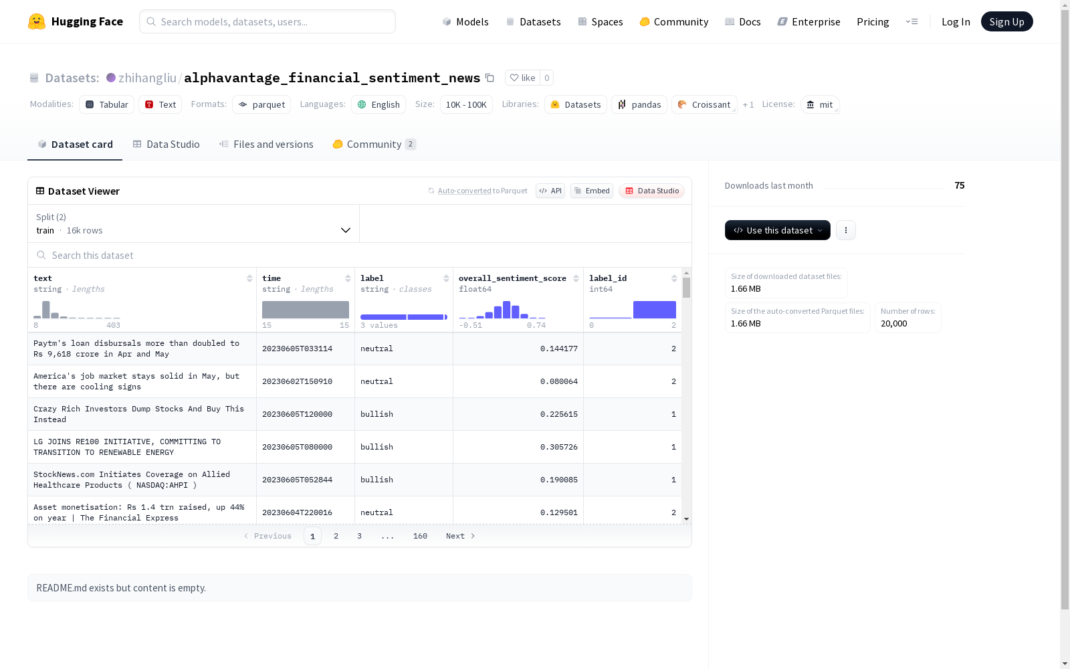Go to Models in the top navigation
Viewport: 1070px width, 669px height.
click(465, 21)
